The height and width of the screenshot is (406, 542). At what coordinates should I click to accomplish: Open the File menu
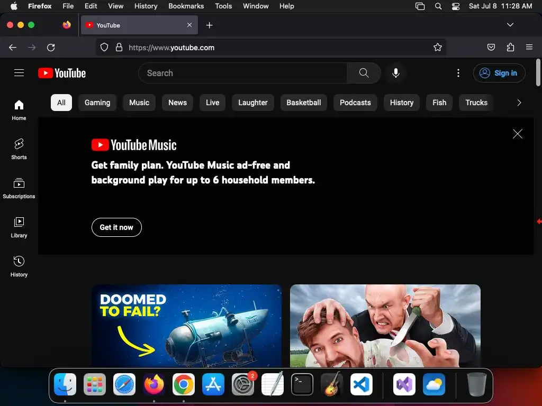pos(68,6)
